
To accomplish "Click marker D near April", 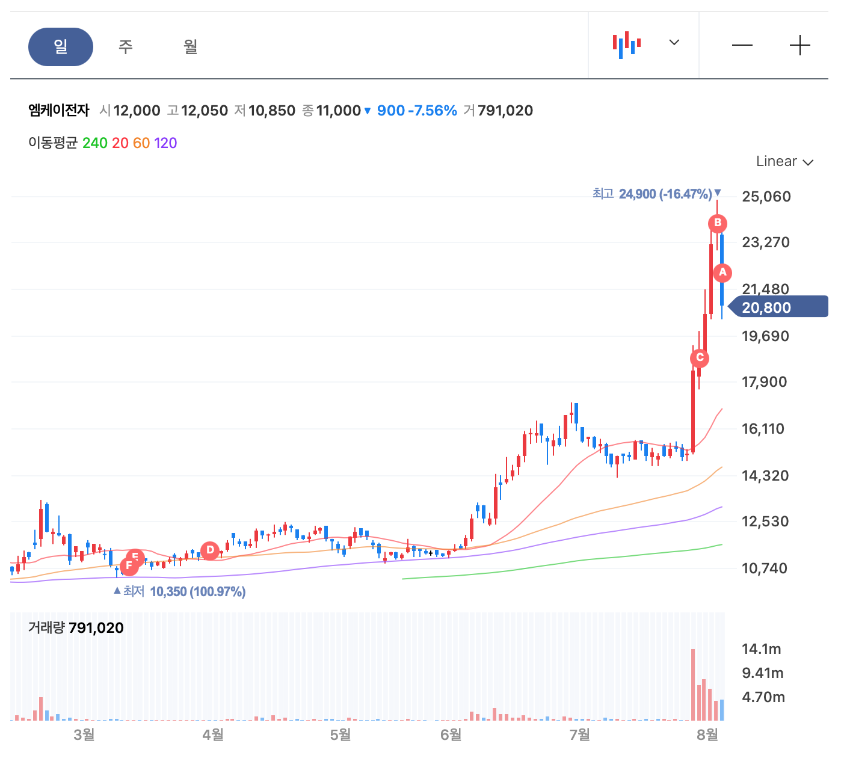I will pos(210,550).
